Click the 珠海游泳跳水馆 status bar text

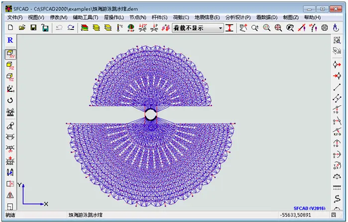point(86,215)
